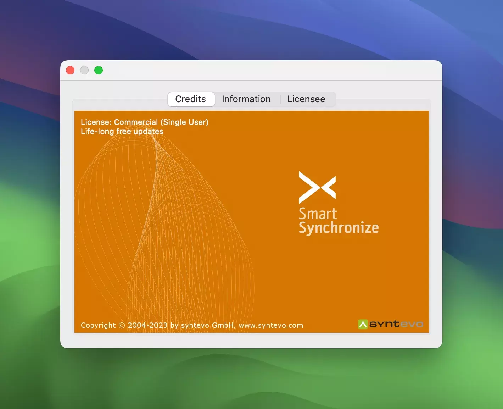Select the Licensee tab
Screen dimensions: 503x409
pos(306,99)
